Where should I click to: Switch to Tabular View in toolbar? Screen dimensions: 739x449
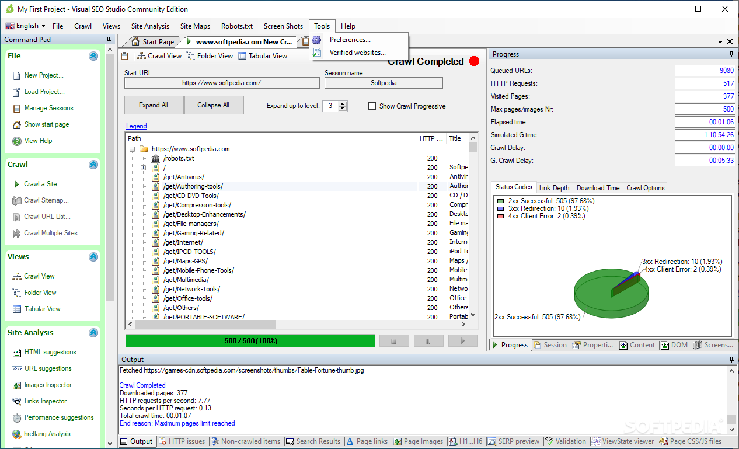coord(263,56)
